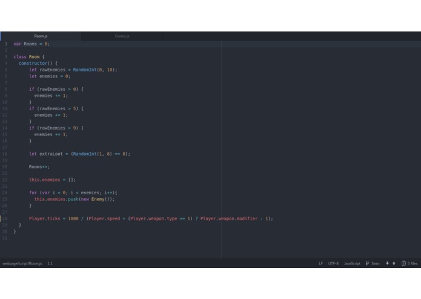Screen dimensions: 421x299
Task: Click 'if (rawEnemies > 9) {' line
Action: (x=56, y=128)
